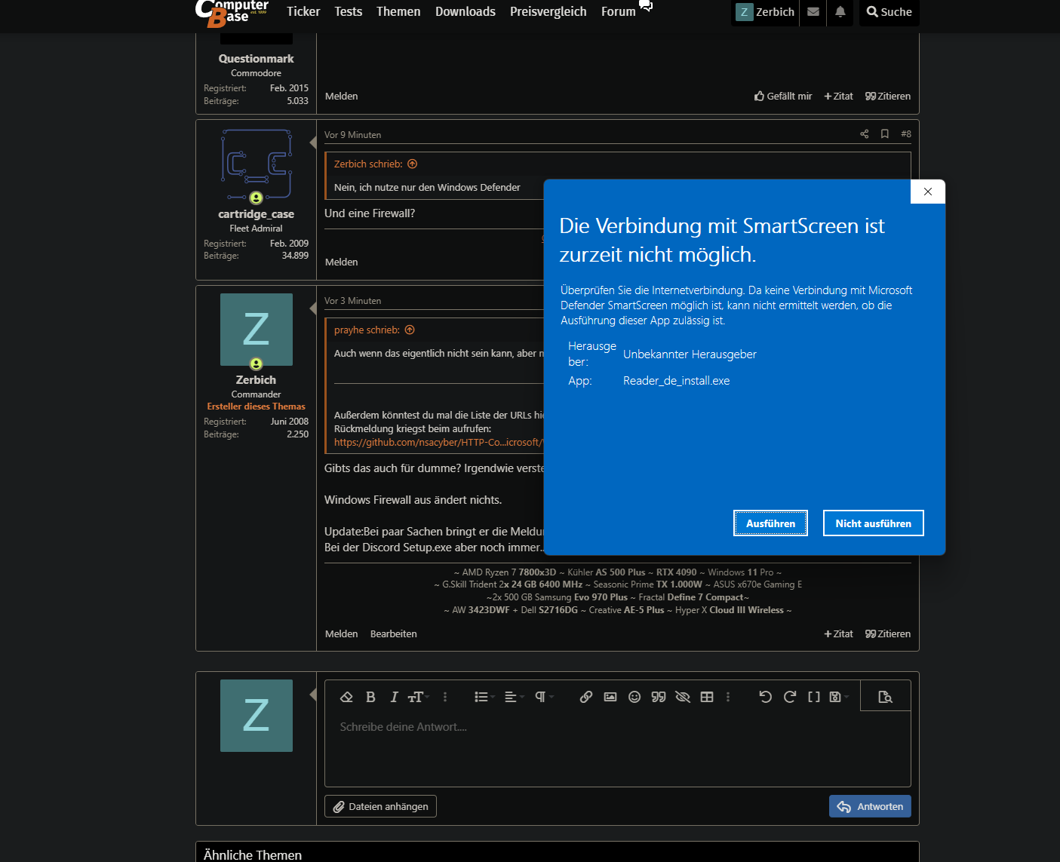Insert spoiler using crossed-eye icon
The image size is (1060, 862).
click(x=683, y=697)
